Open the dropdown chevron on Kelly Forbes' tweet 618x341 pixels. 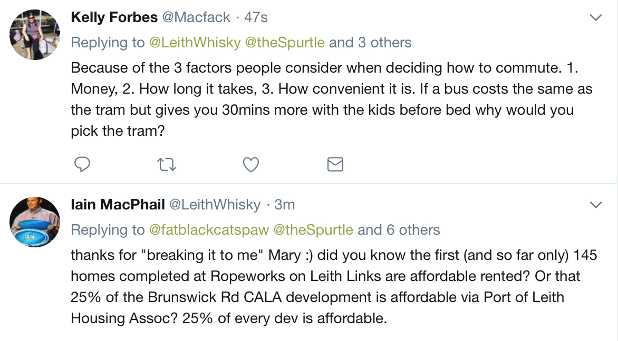click(x=595, y=17)
